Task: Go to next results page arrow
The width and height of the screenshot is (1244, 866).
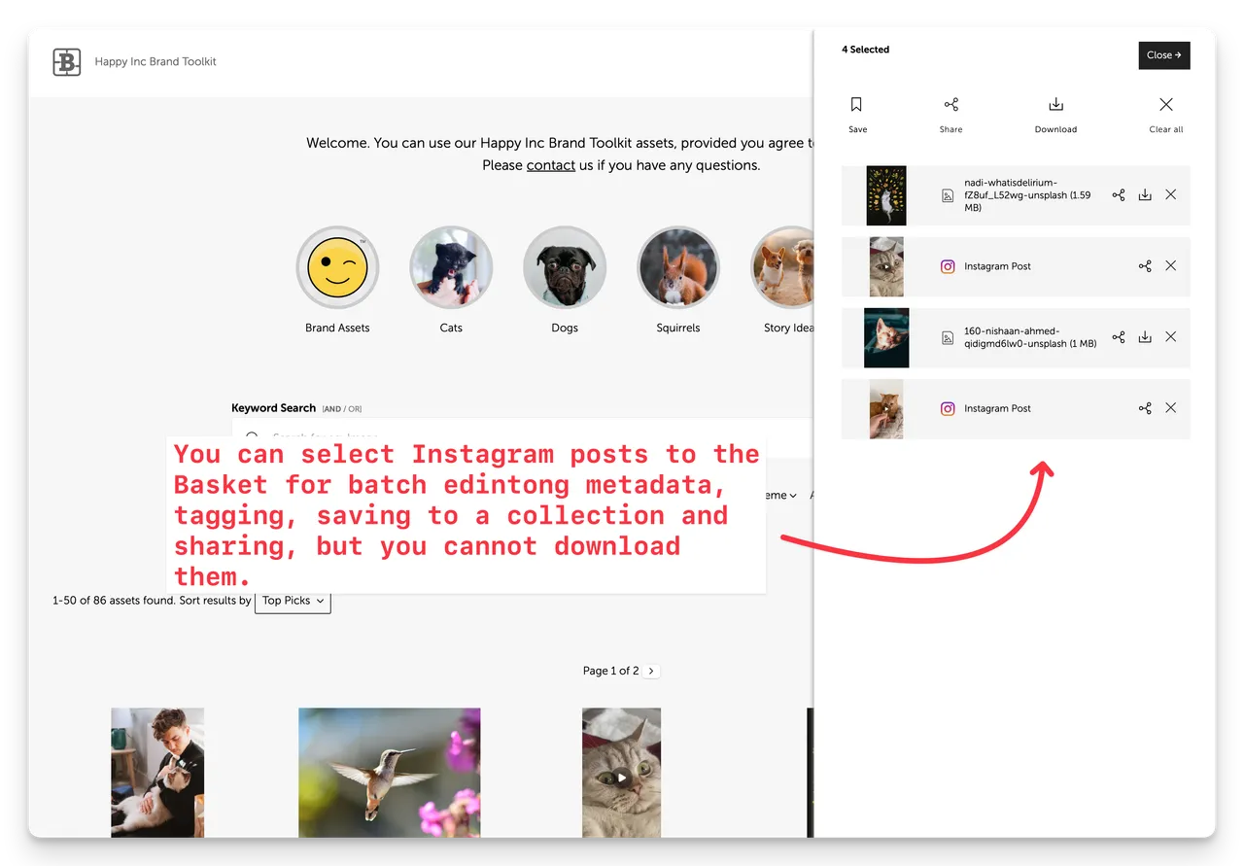Action: [x=652, y=671]
